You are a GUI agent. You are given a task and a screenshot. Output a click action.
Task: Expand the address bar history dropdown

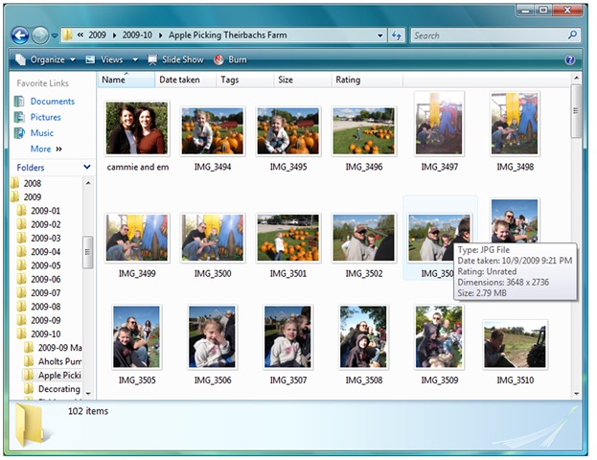pyautogui.click(x=380, y=35)
